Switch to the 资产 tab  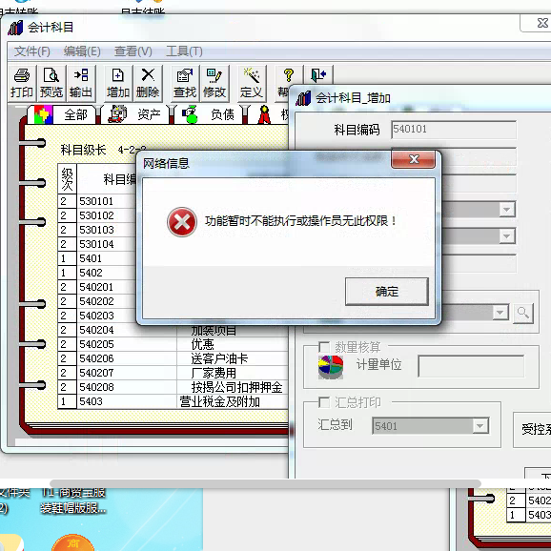coord(135,114)
